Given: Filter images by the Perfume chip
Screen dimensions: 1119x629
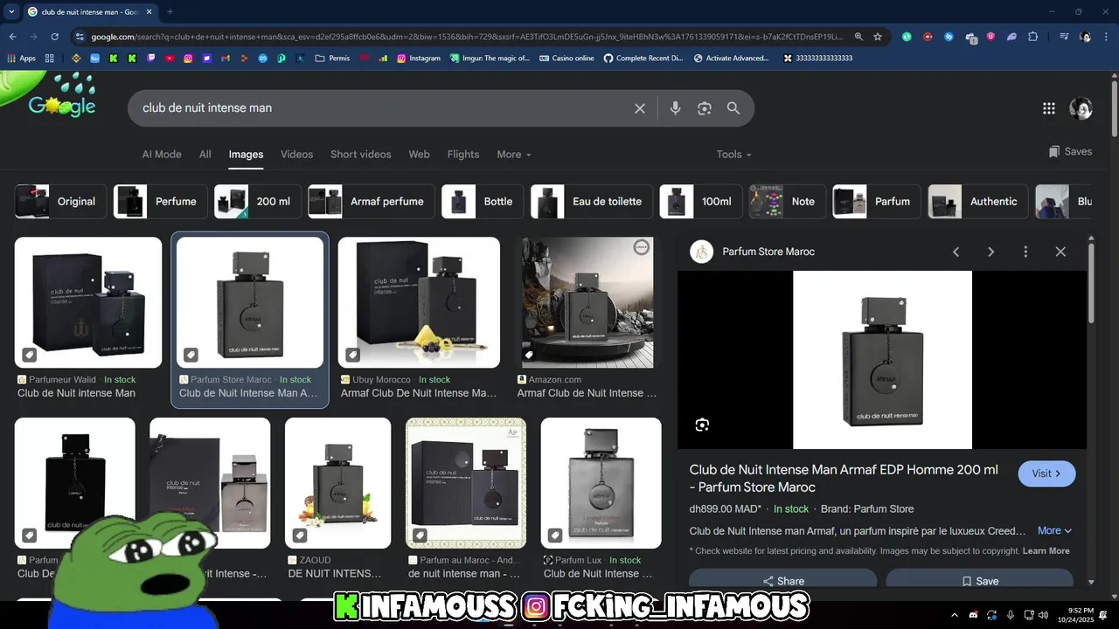Looking at the screenshot, I should click(161, 201).
